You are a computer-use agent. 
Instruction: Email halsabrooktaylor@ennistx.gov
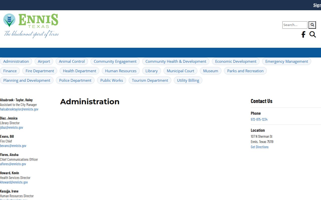(19, 109)
